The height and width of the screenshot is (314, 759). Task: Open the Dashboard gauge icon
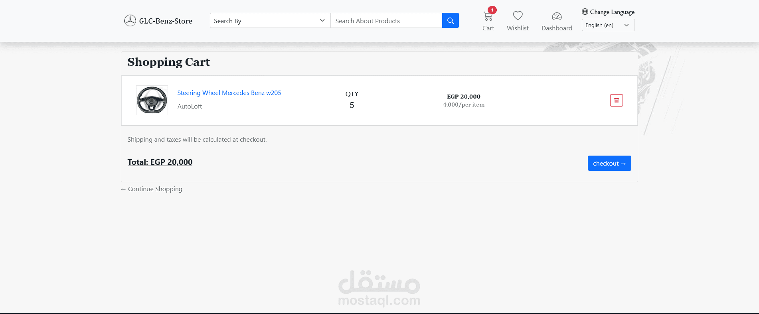pyautogui.click(x=557, y=16)
